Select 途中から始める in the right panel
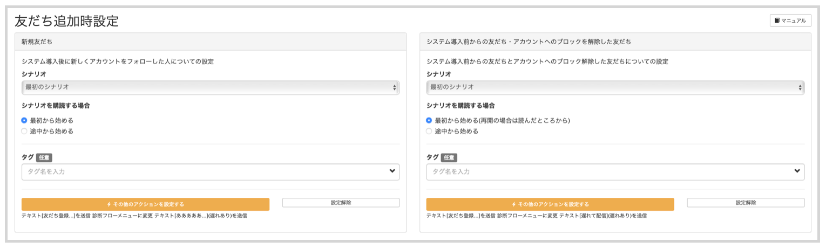Image resolution: width=826 pixels, height=248 pixels. 429,131
